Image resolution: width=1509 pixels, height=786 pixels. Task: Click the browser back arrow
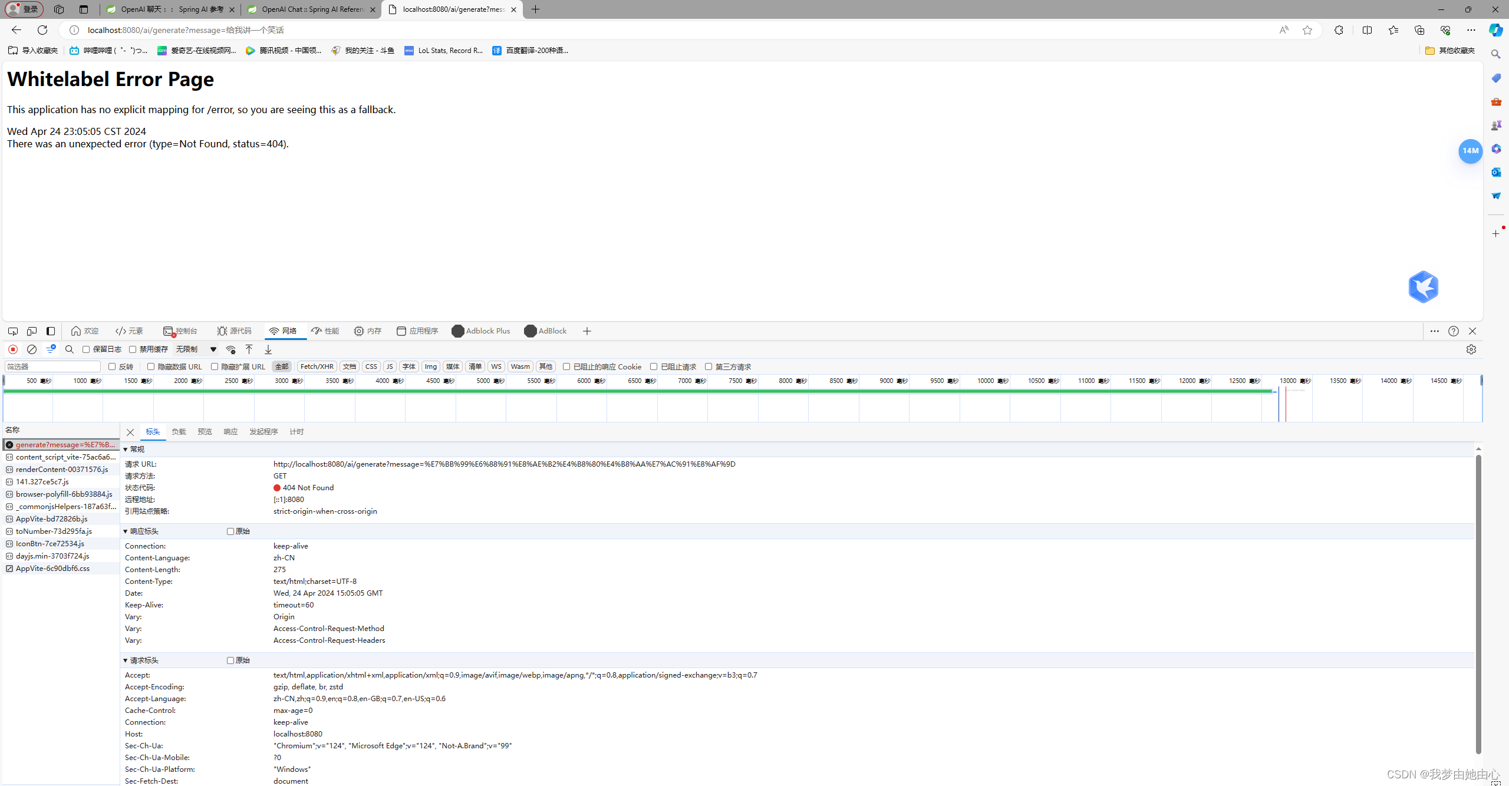point(17,30)
